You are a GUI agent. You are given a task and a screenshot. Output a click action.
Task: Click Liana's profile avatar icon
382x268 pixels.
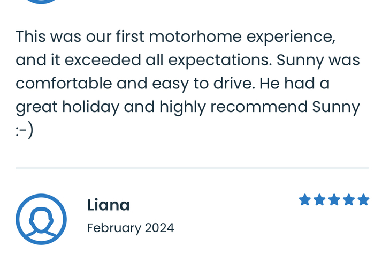(41, 219)
